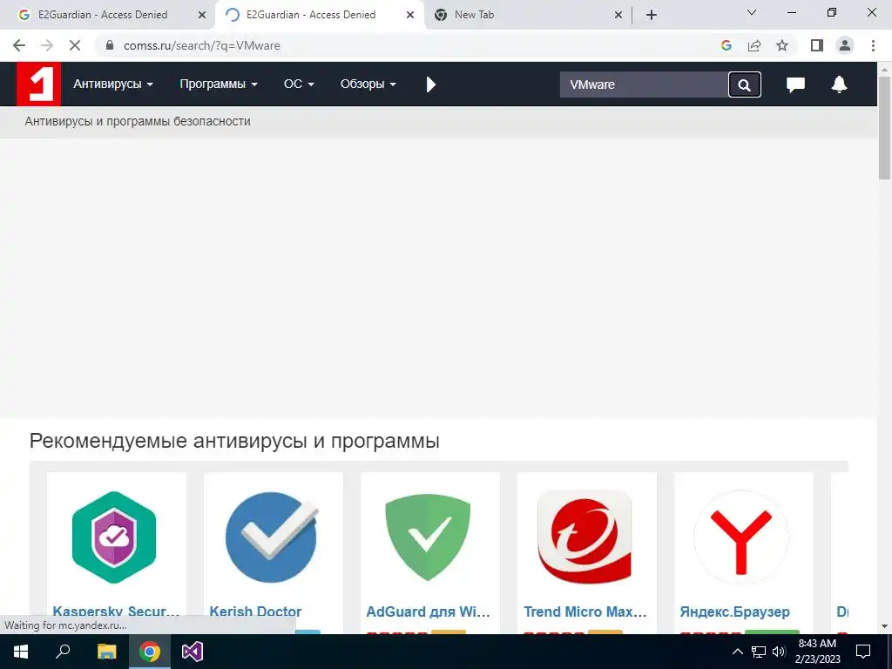
Task: Open Trend Micro Max... link
Action: (x=585, y=612)
